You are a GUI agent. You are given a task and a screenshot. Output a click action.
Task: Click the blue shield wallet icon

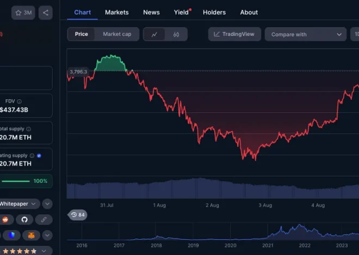(x=11, y=235)
